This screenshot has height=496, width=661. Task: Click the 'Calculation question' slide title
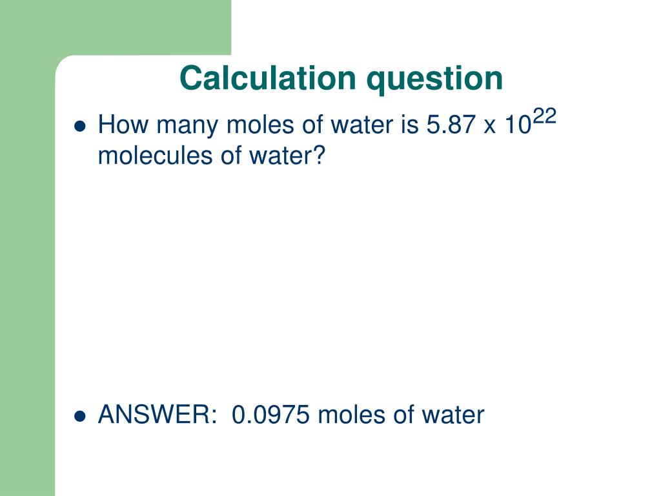pyautogui.click(x=341, y=79)
